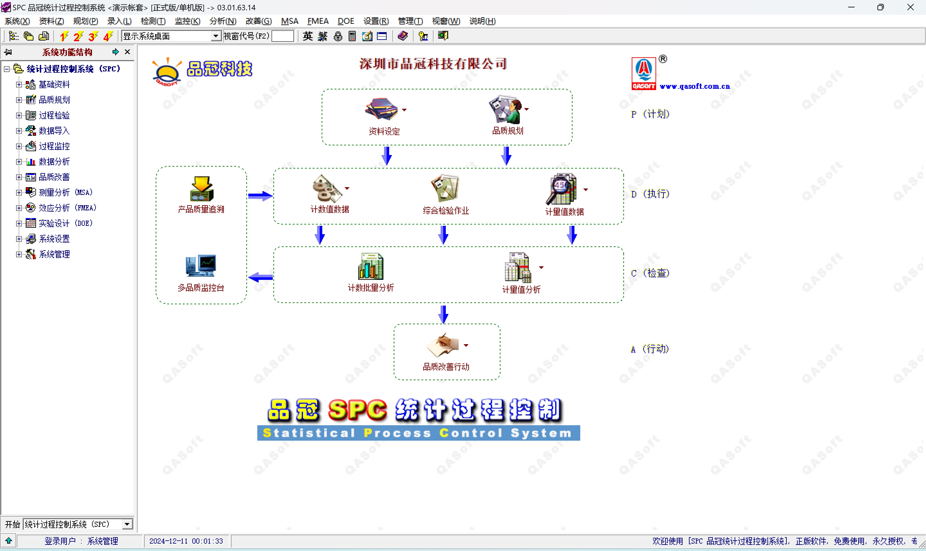
Task: Expand the 测量分析 (MSA) tree node
Action: point(19,192)
